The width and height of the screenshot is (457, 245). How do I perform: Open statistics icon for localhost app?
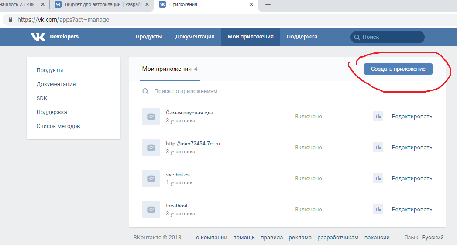click(378, 210)
